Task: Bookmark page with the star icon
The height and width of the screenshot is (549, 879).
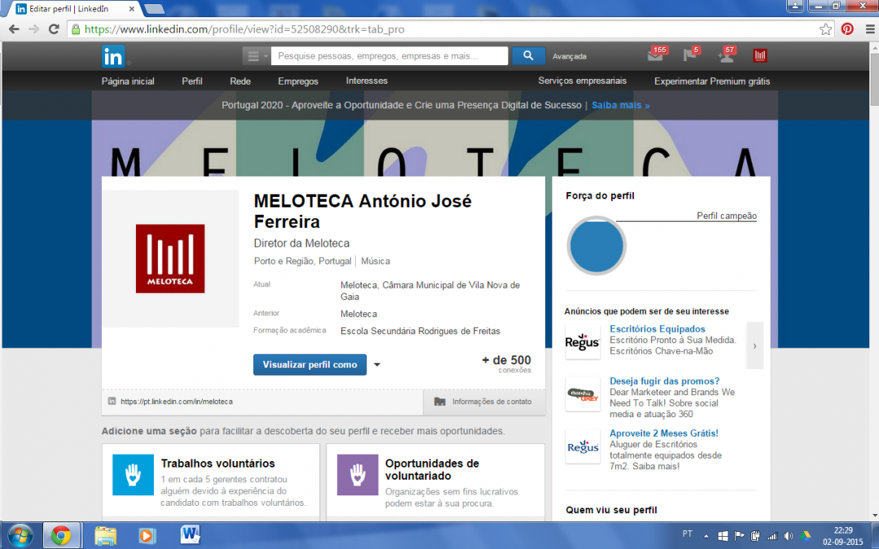Action: point(826,28)
